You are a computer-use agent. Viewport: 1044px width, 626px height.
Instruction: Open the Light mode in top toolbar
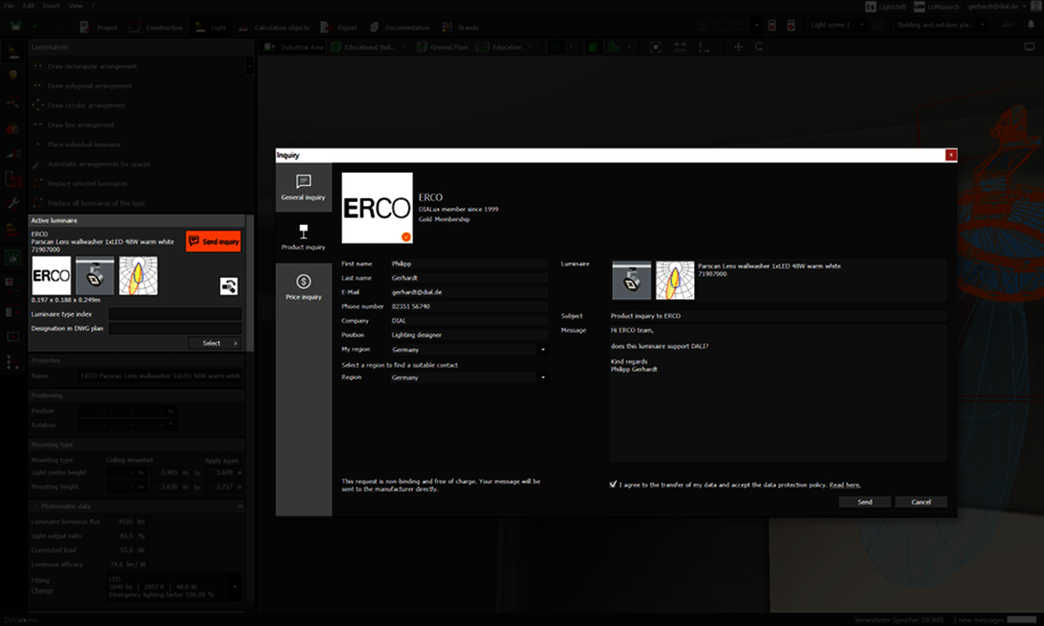[210, 27]
